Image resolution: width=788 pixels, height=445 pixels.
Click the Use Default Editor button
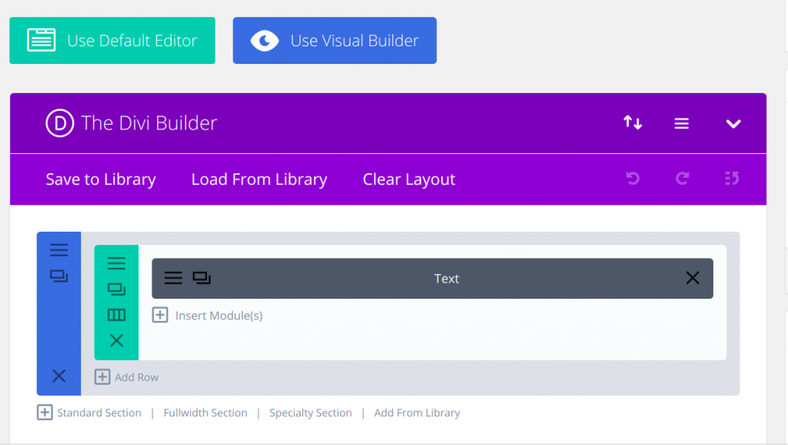tap(112, 40)
